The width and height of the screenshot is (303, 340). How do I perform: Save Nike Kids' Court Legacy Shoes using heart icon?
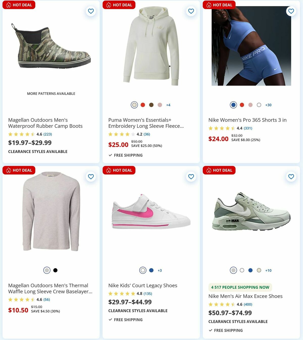point(191,177)
